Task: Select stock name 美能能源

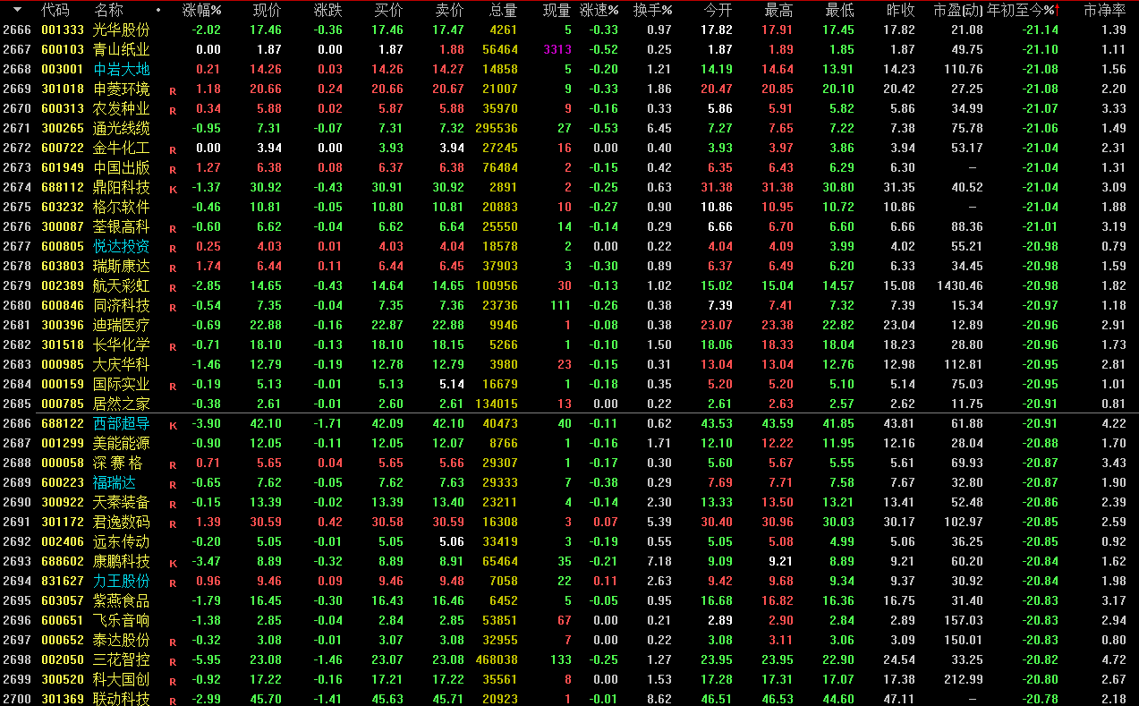Action: coord(122,444)
